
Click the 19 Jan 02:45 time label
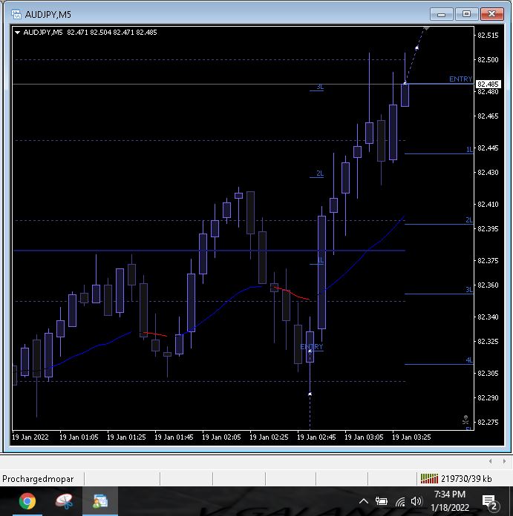click(316, 437)
